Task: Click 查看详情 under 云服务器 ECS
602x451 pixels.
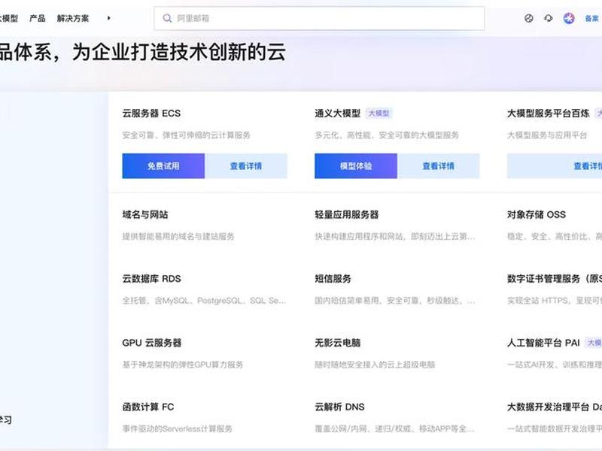Action: (x=246, y=166)
